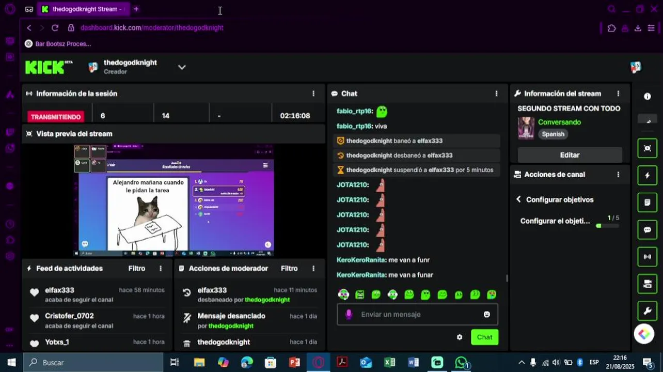Open a new browser tab
This screenshot has height=372, width=663.
click(136, 9)
